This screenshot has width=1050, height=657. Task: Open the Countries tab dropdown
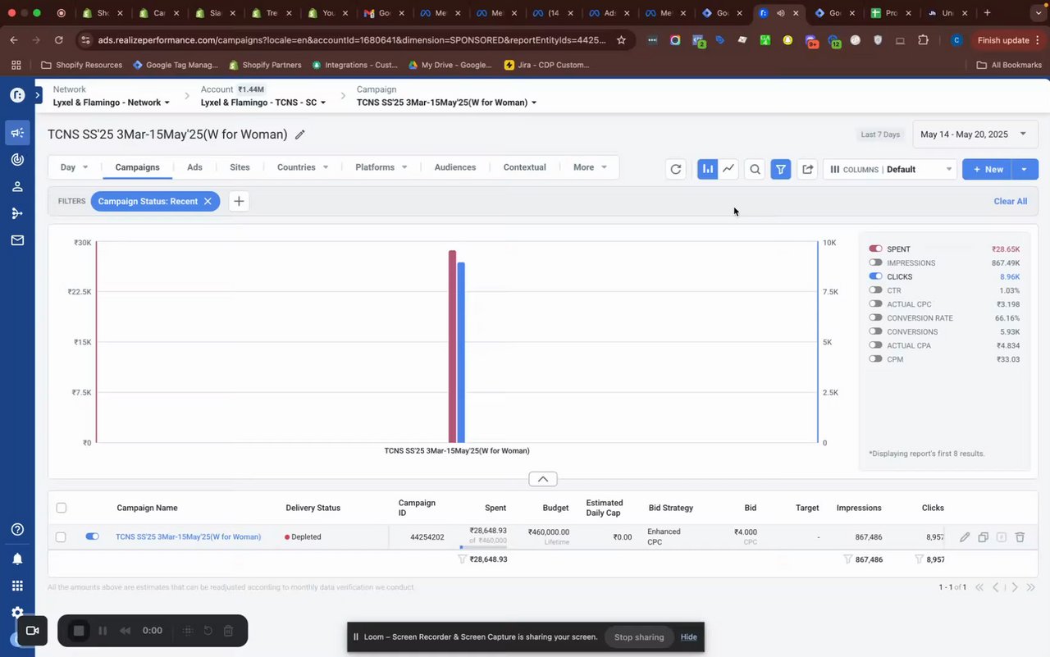click(303, 167)
